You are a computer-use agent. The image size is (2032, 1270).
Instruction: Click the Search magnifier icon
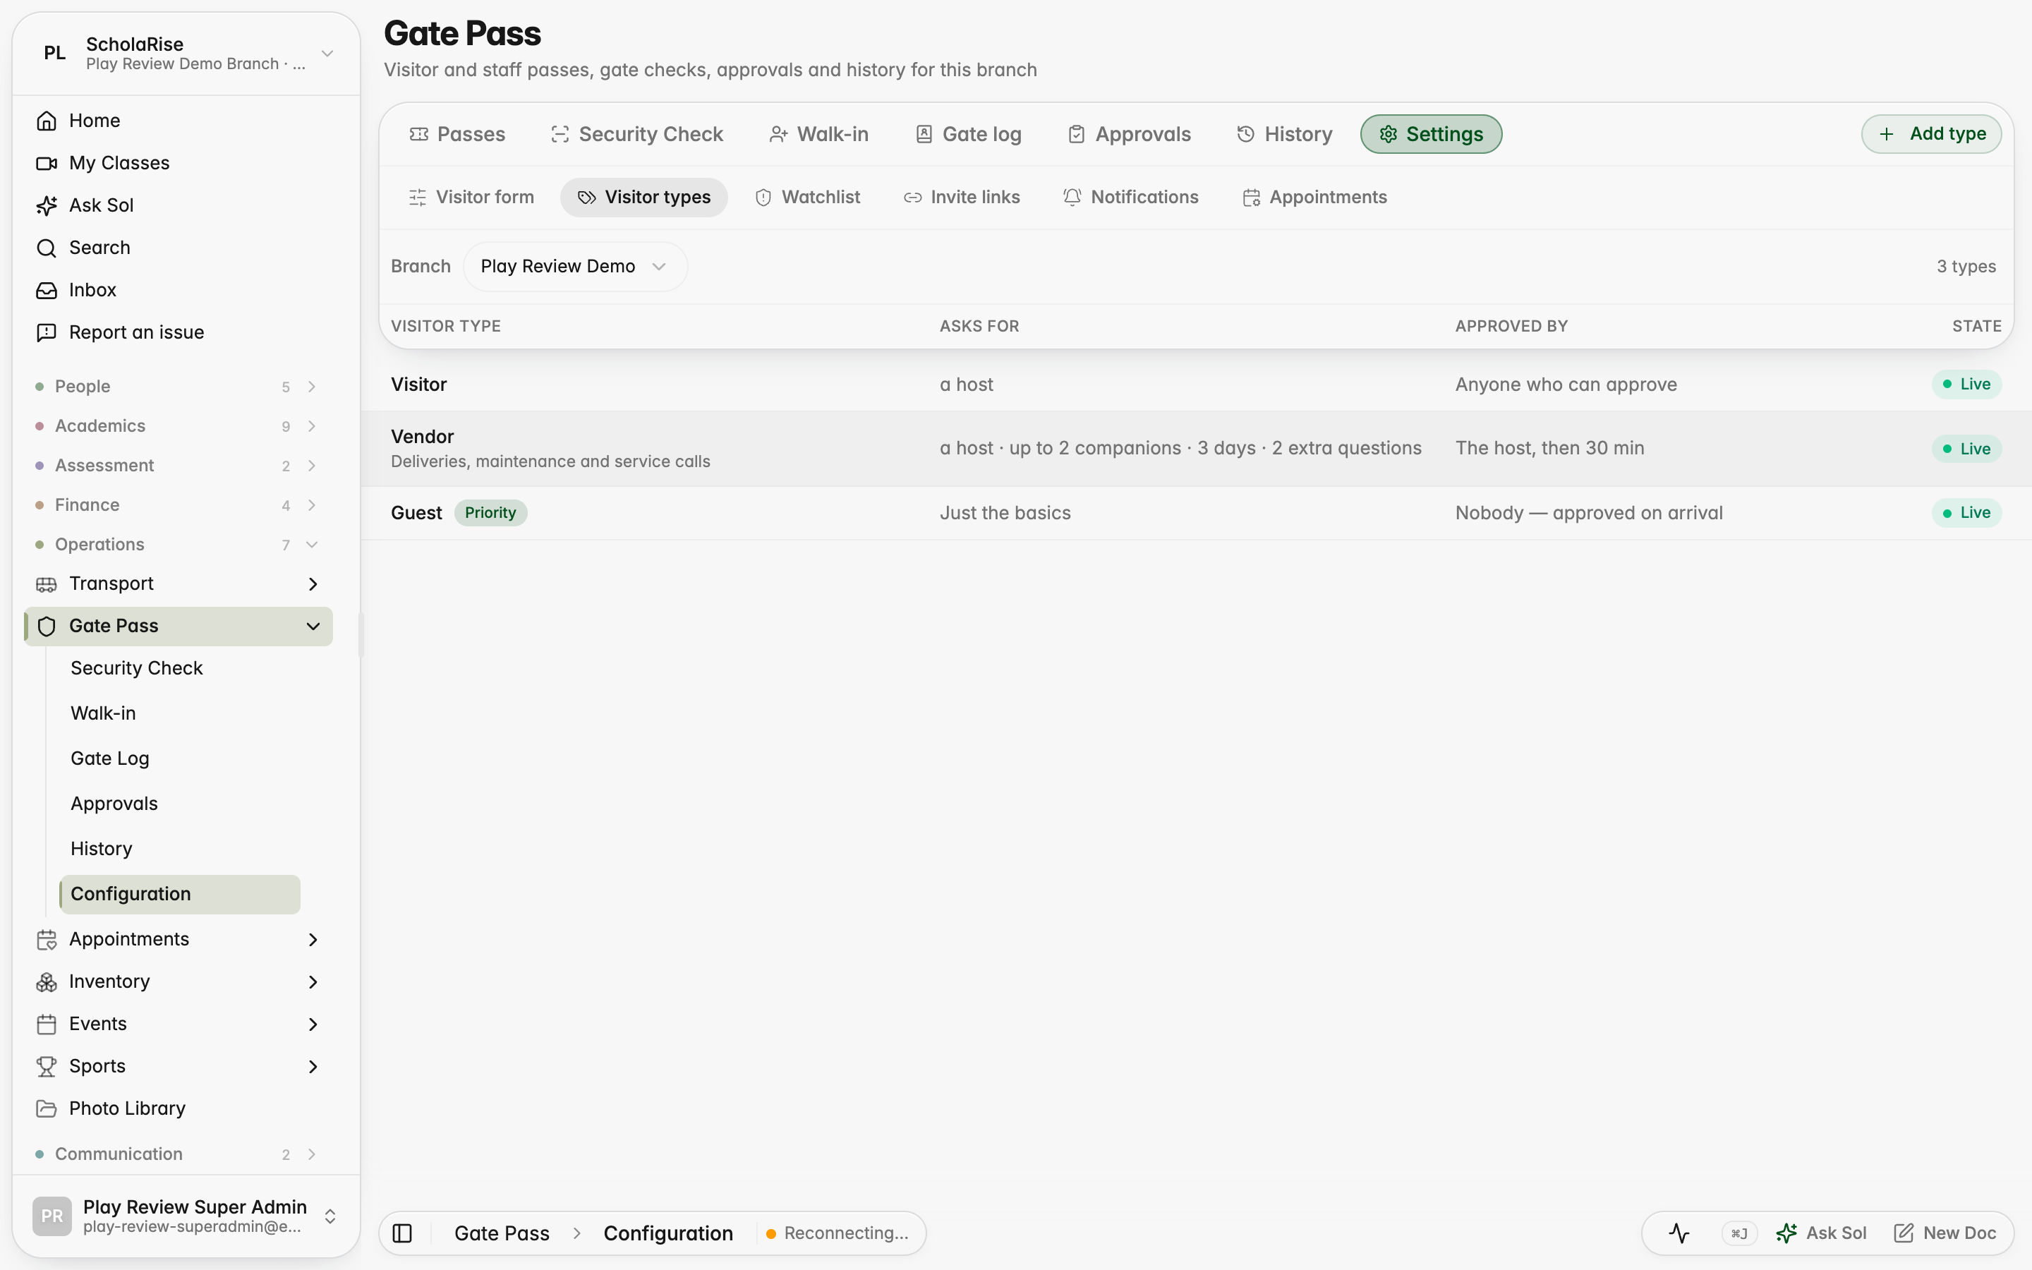click(46, 248)
